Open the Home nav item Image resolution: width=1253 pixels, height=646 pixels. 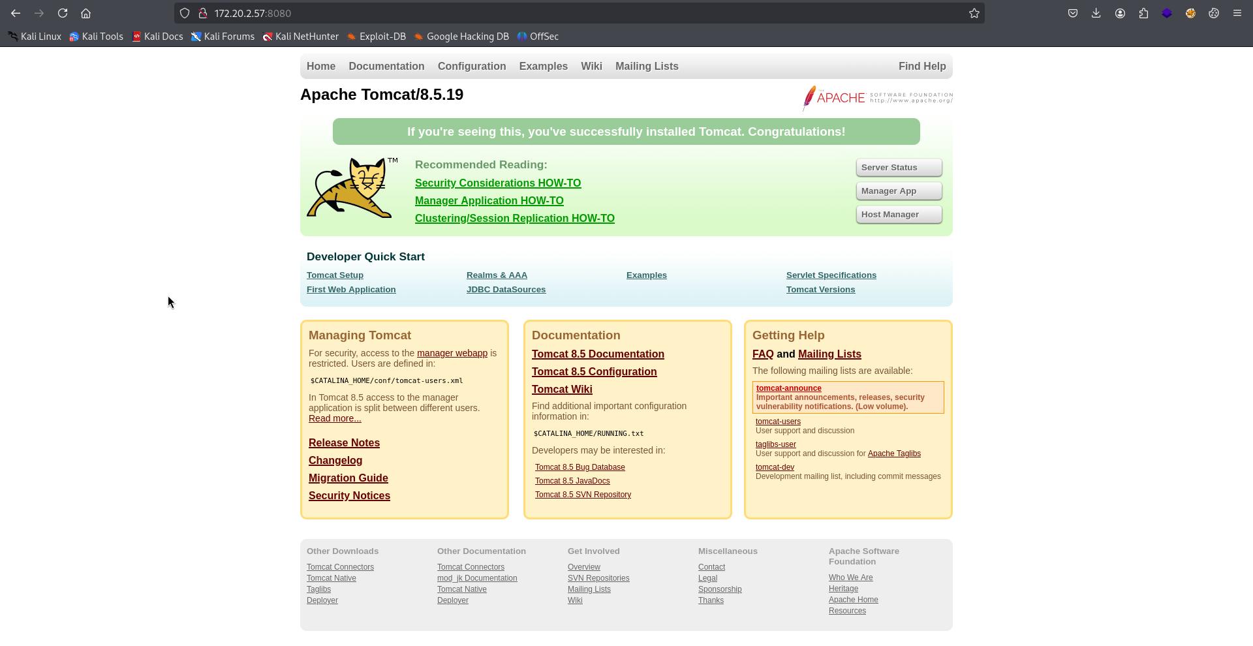321,67
